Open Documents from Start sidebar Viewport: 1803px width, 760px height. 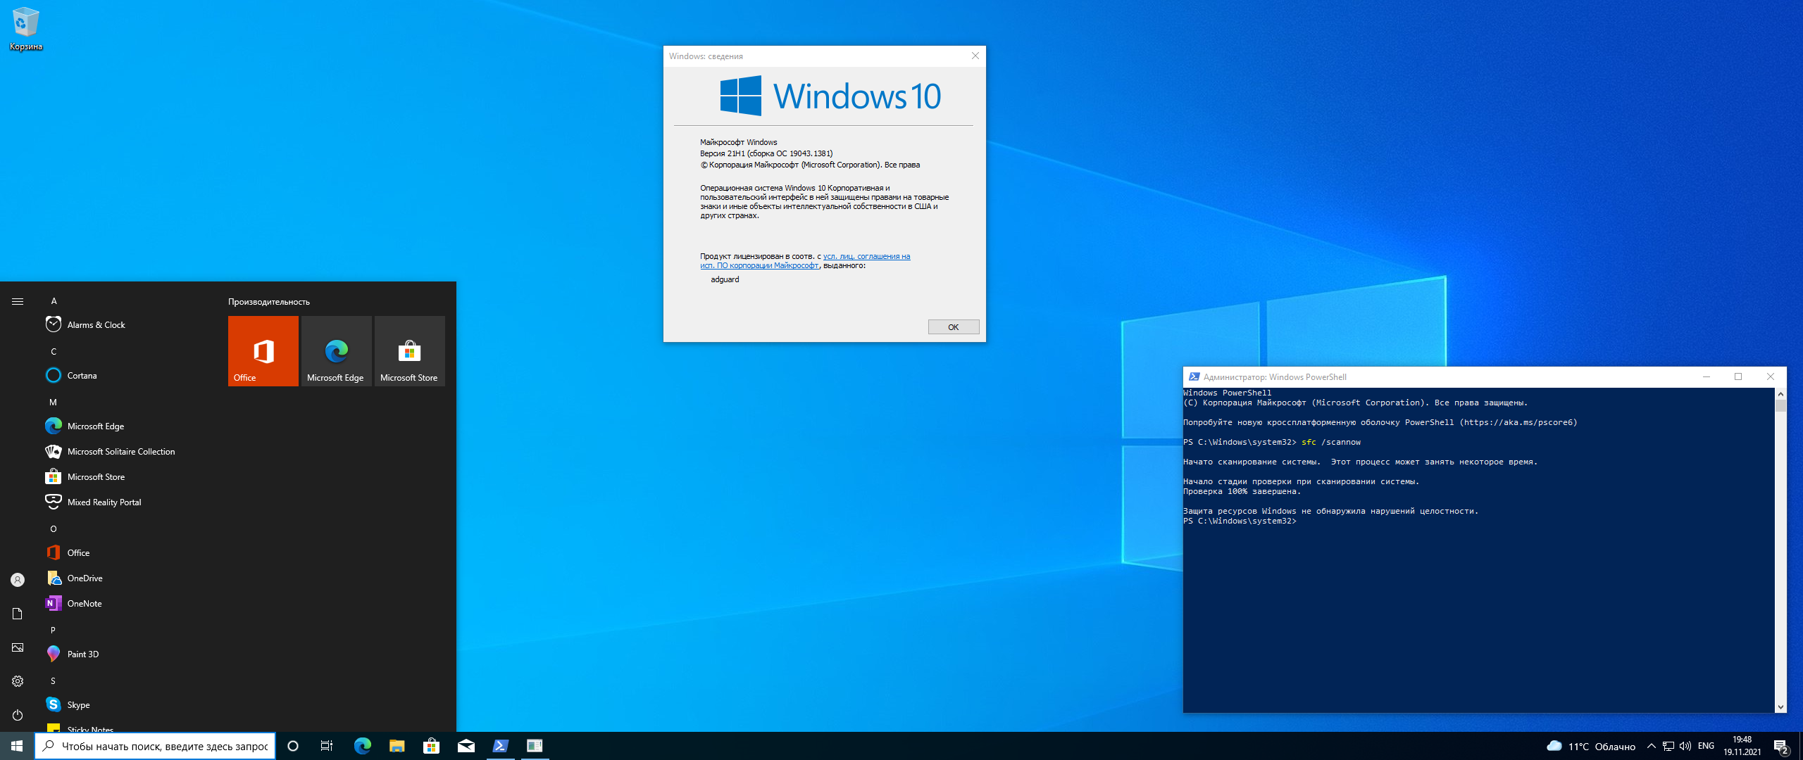18,614
